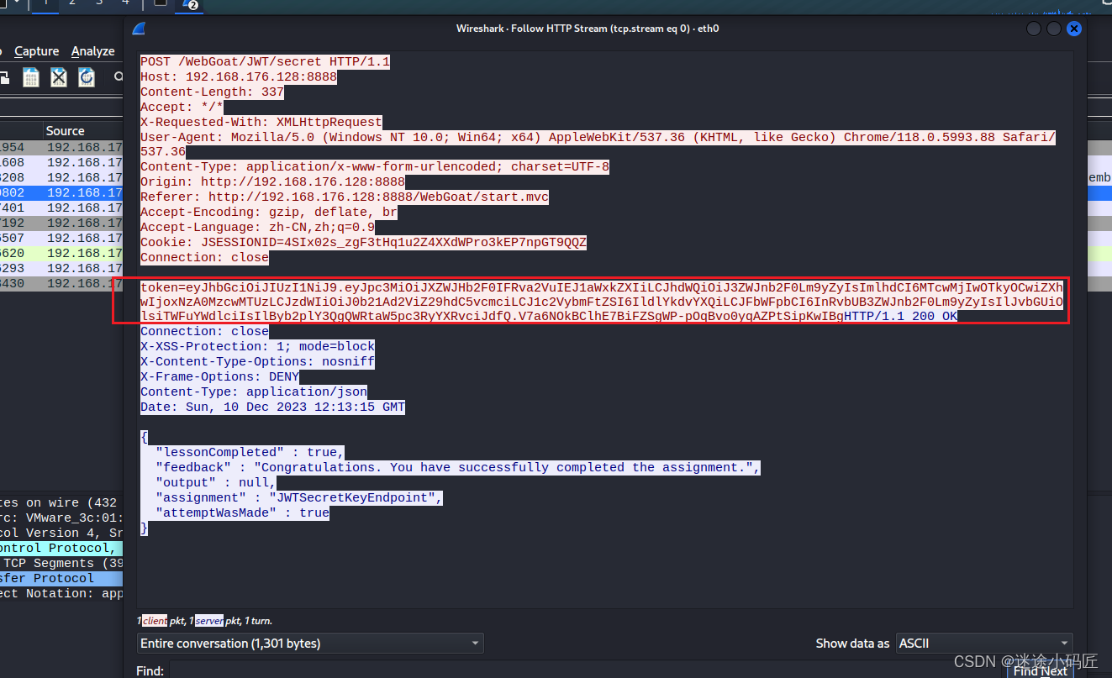
Task: Click the 'Host: 192.168.176.128:8888' line
Action: coord(239,76)
